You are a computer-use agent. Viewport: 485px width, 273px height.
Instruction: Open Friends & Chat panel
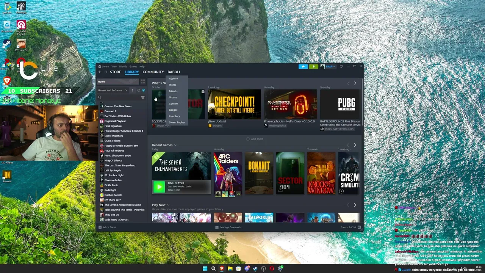coord(350,227)
